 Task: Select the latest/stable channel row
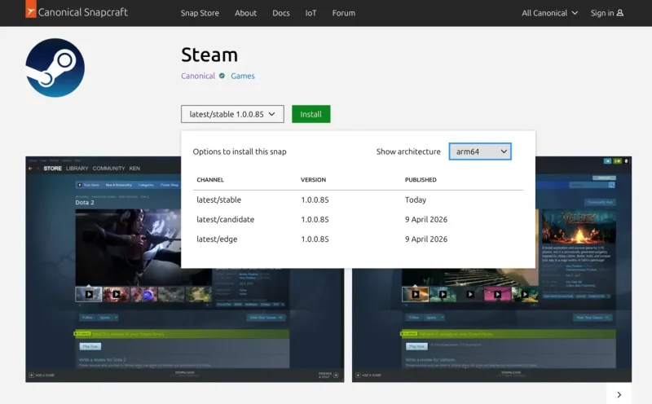click(358, 200)
